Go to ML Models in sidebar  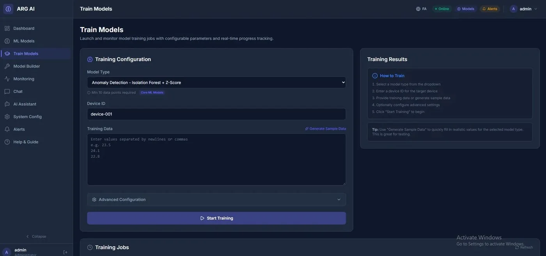tap(36, 41)
